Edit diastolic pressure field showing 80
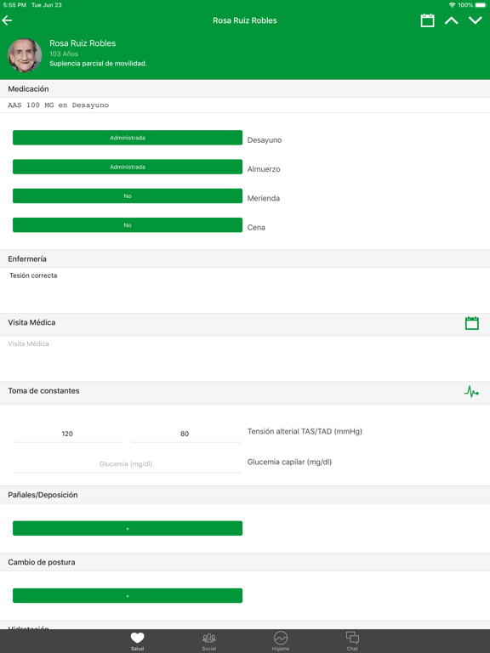This screenshot has height=653, width=490. point(185,434)
